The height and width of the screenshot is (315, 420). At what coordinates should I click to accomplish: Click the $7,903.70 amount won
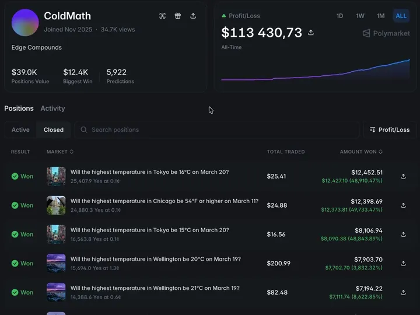(x=368, y=259)
